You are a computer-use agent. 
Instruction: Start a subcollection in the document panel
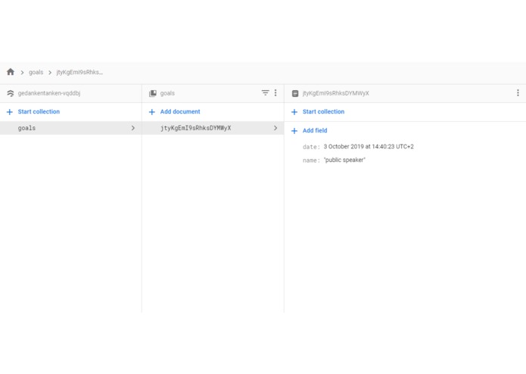click(323, 112)
